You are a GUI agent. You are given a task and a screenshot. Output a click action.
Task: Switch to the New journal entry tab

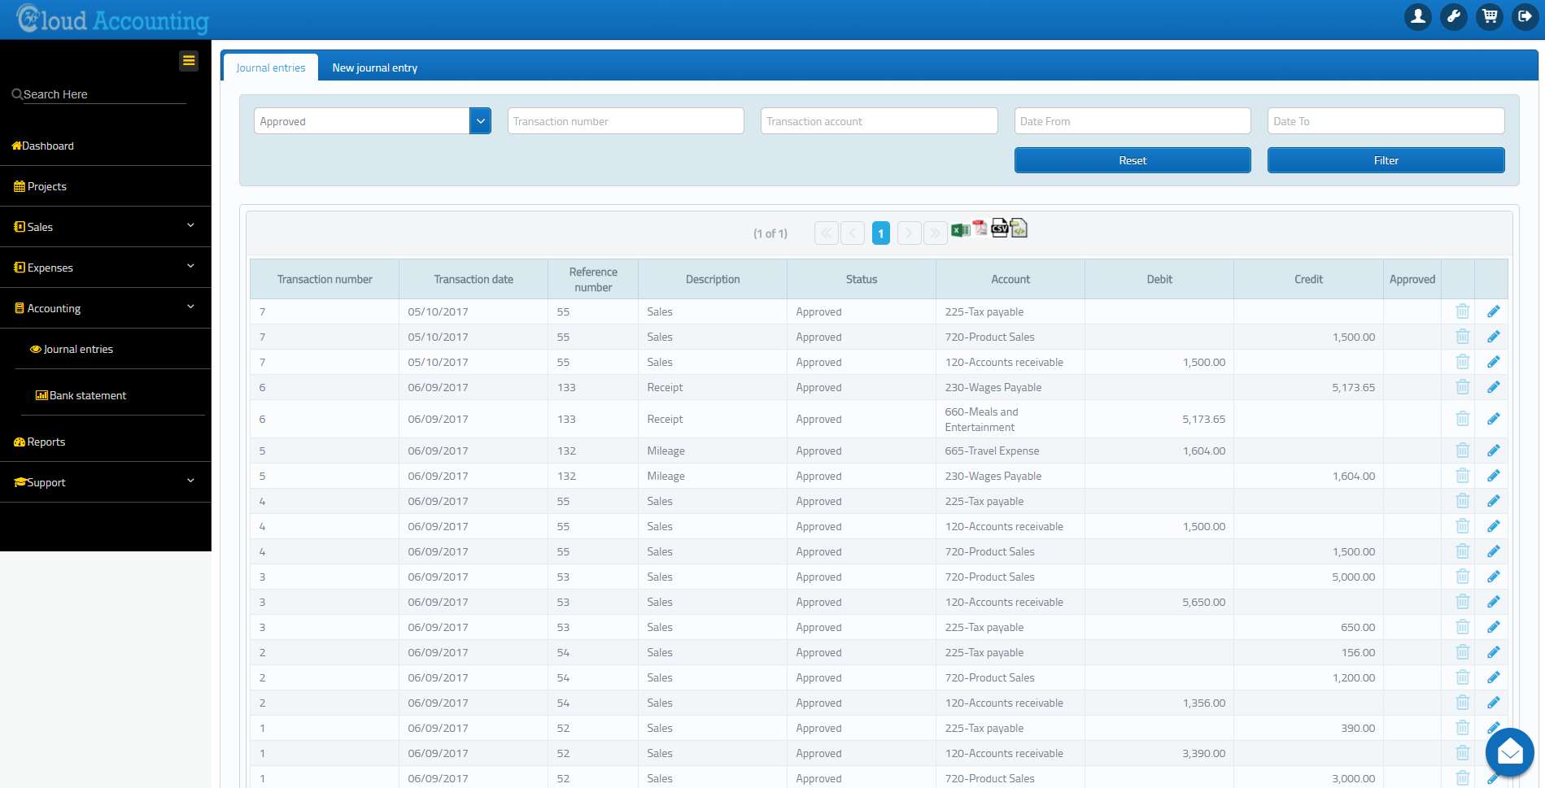pos(374,67)
